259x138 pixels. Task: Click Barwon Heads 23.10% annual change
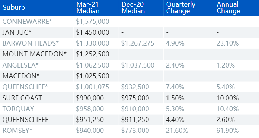tap(227, 43)
